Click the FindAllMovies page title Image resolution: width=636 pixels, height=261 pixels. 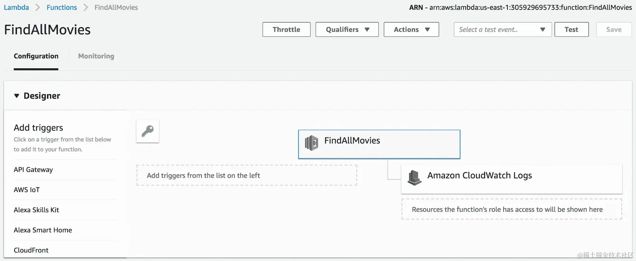pyautogui.click(x=47, y=30)
